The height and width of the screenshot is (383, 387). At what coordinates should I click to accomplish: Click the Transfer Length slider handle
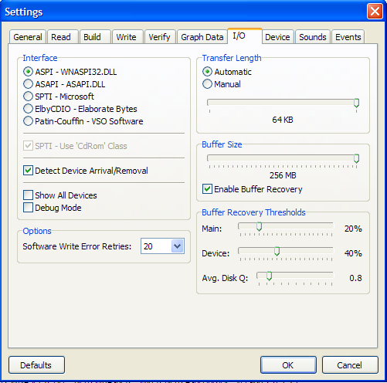(x=356, y=103)
